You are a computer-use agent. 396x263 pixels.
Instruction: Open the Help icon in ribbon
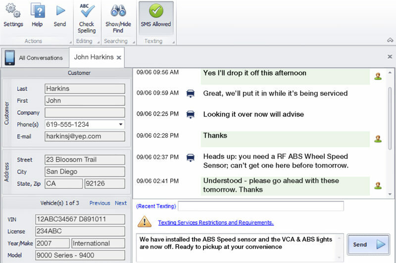pyautogui.click(x=37, y=15)
